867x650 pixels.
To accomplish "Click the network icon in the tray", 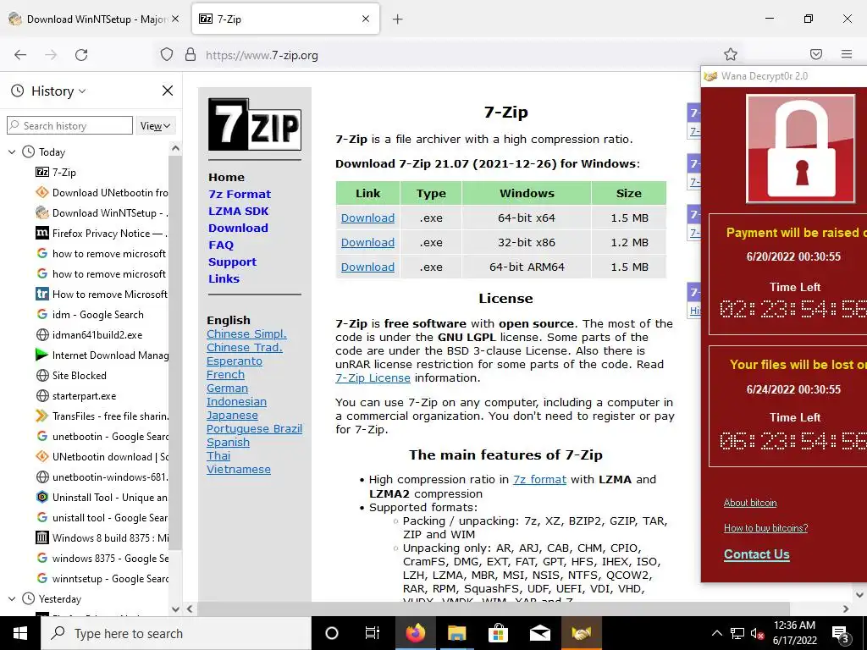I will 737,633.
